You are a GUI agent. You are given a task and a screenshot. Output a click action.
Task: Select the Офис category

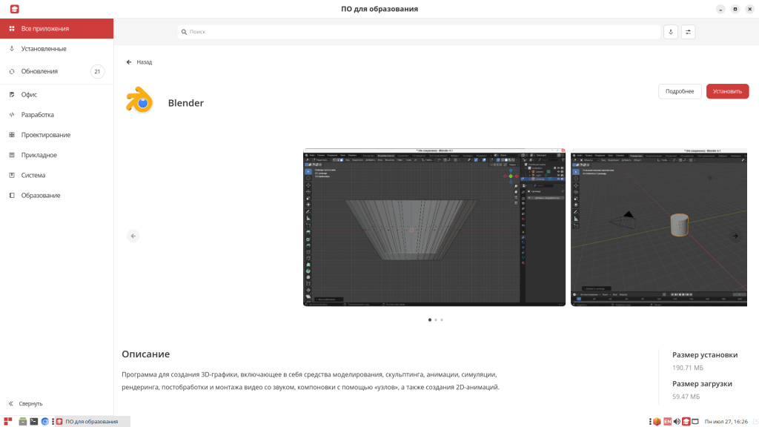click(56, 94)
